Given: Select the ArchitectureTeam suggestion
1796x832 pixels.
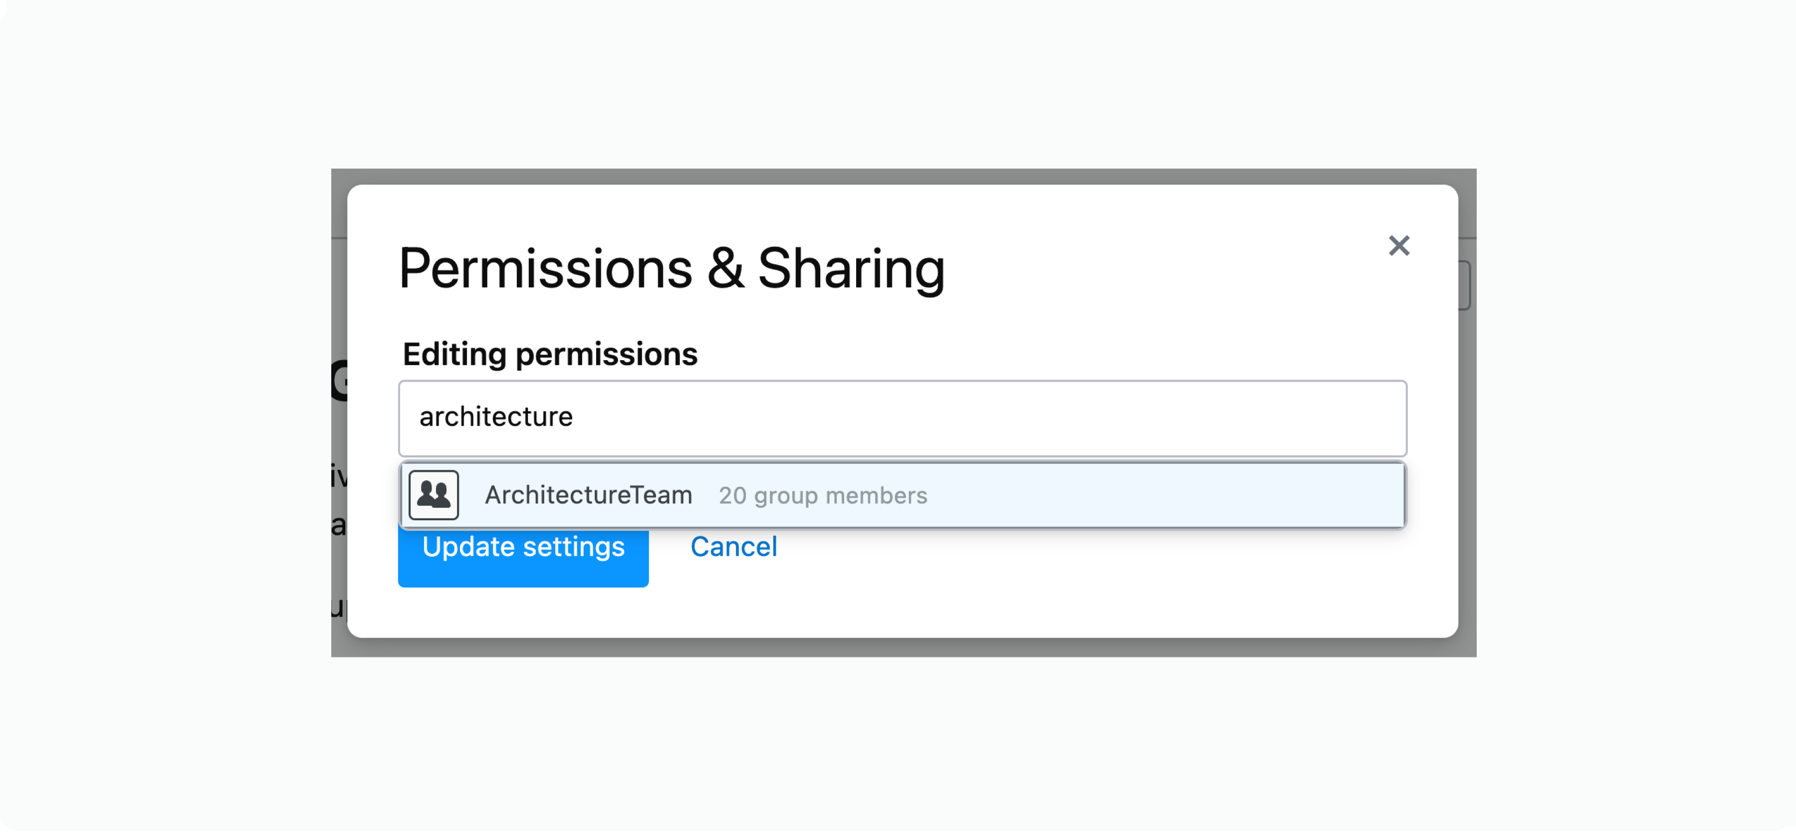Looking at the screenshot, I should pyautogui.click(x=903, y=495).
